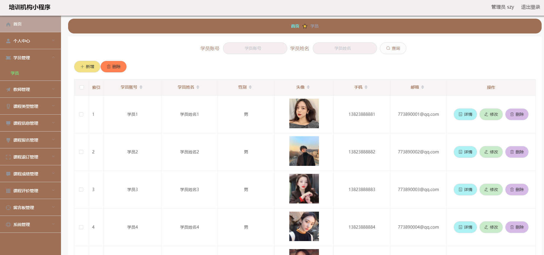Focus the 学员姓名 search input
The width and height of the screenshot is (544, 255).
pos(344,48)
